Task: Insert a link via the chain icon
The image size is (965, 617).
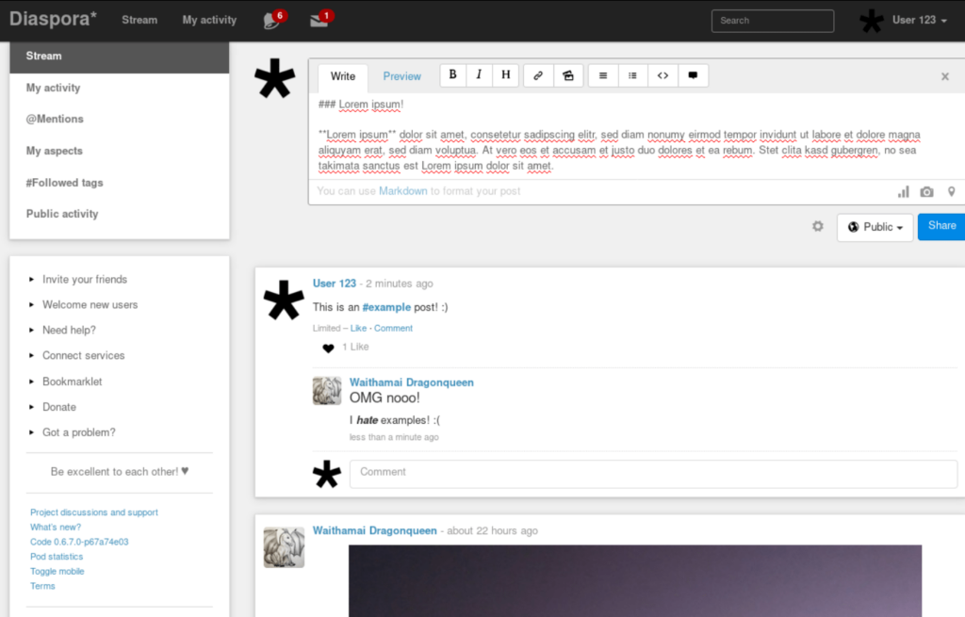Action: (538, 75)
